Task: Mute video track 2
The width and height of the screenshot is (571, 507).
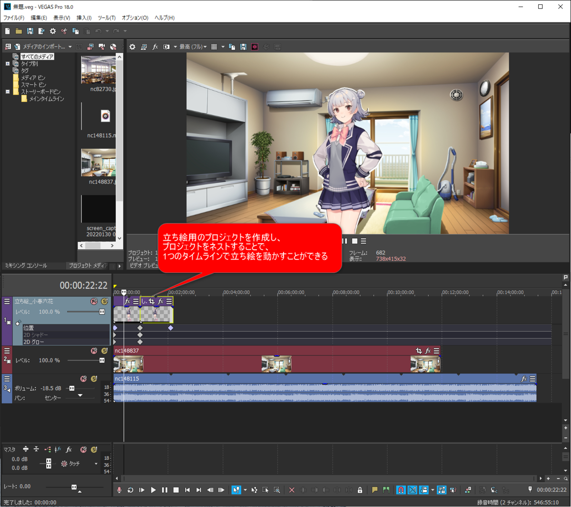Action: coord(94,351)
